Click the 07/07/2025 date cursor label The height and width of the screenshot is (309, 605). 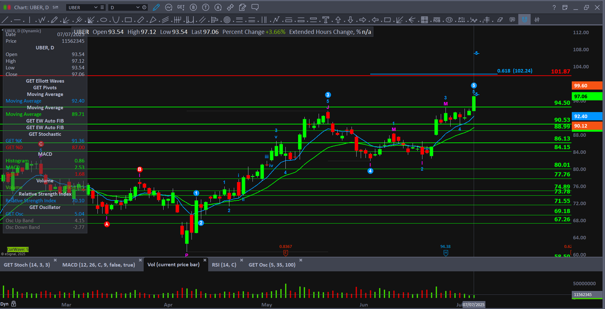(473, 305)
